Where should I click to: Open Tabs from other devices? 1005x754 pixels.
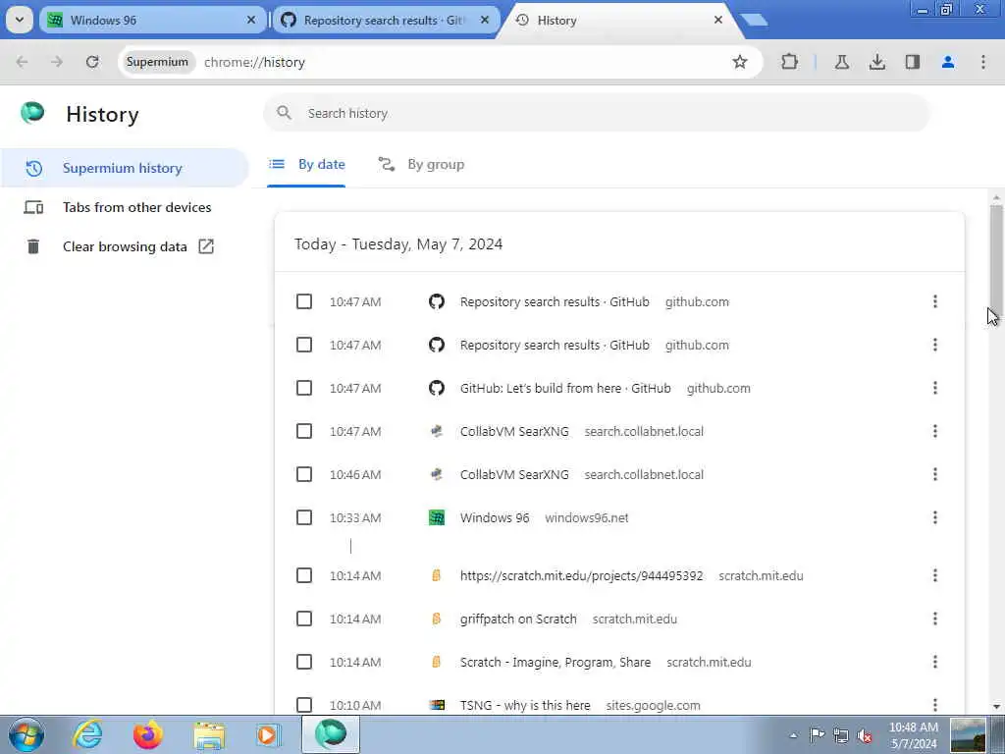coord(125,207)
